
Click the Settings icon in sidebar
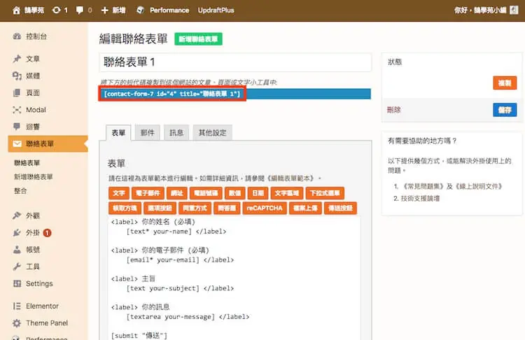(x=17, y=283)
